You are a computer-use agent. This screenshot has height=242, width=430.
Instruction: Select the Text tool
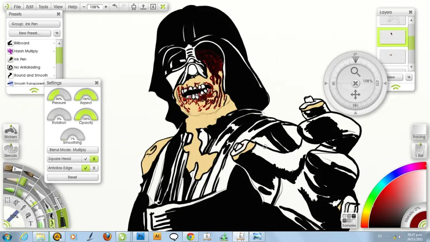(30, 223)
